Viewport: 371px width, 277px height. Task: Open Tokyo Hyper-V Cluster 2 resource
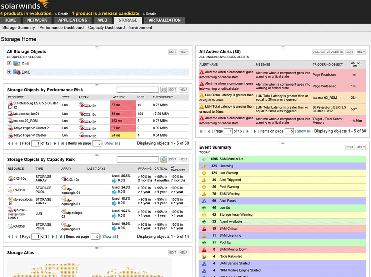point(31,128)
